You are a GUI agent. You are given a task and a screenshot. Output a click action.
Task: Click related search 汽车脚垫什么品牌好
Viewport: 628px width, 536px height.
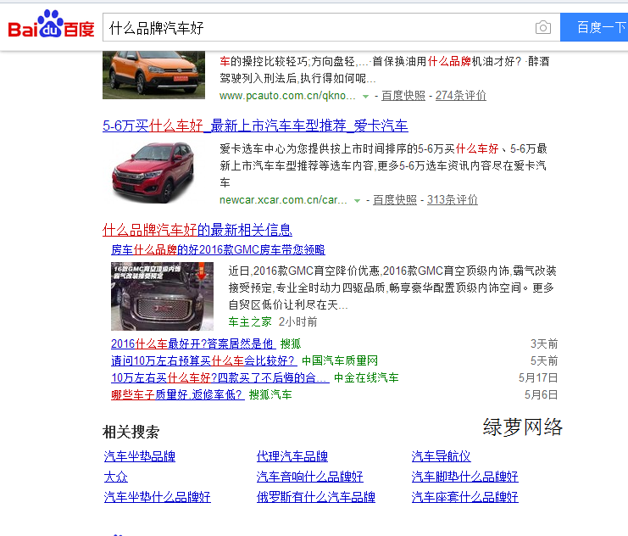[464, 477]
